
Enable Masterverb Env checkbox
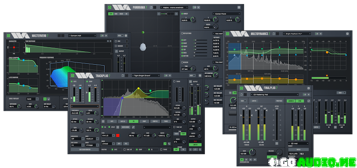116,41
